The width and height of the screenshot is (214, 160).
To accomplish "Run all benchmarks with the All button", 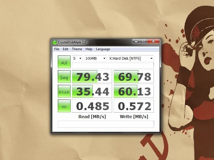I will 64,62.
